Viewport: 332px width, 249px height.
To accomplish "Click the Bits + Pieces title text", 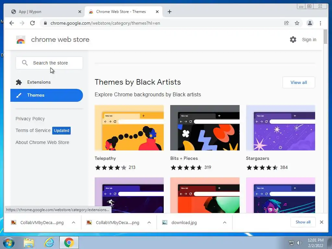I will (x=184, y=158).
